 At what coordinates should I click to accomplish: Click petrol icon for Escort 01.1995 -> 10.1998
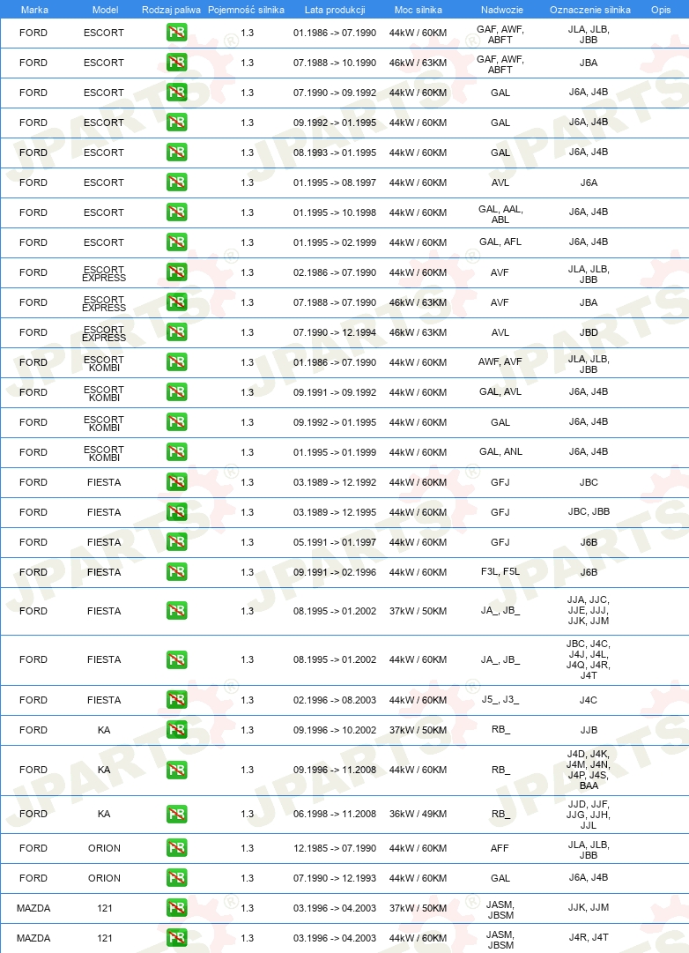[177, 212]
